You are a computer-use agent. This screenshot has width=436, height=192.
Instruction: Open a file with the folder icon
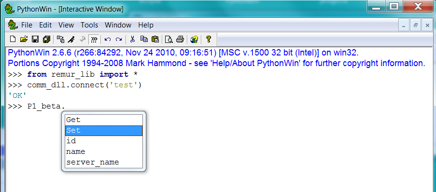(24, 39)
